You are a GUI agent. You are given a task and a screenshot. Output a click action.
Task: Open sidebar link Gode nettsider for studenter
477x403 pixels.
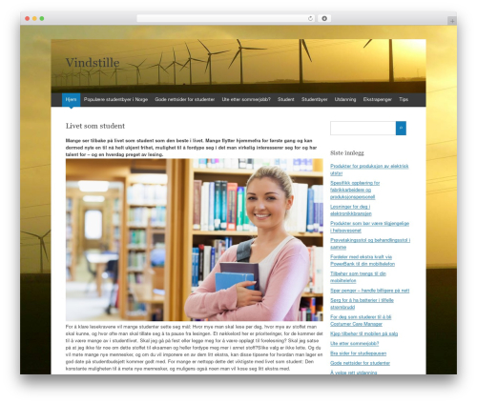click(360, 363)
